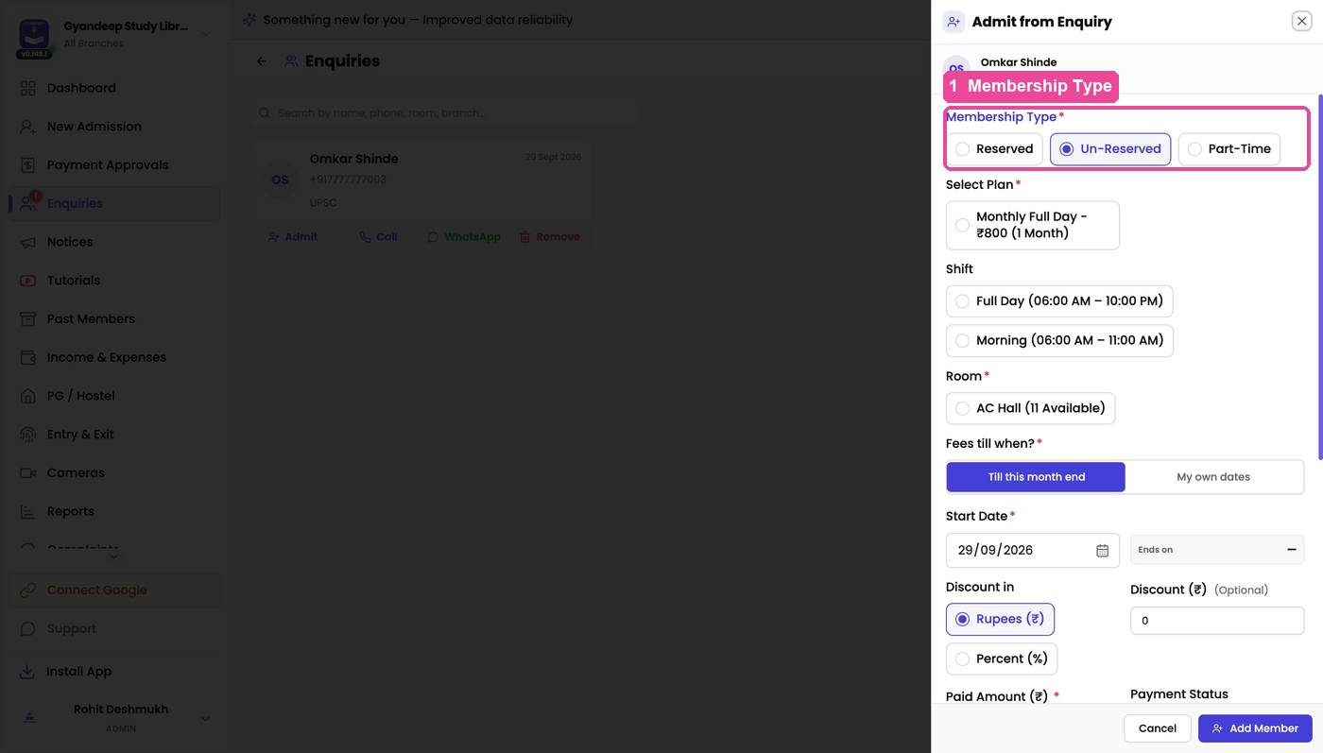Click the Reports chart icon
This screenshot has height=753, width=1323.
pos(28,511)
